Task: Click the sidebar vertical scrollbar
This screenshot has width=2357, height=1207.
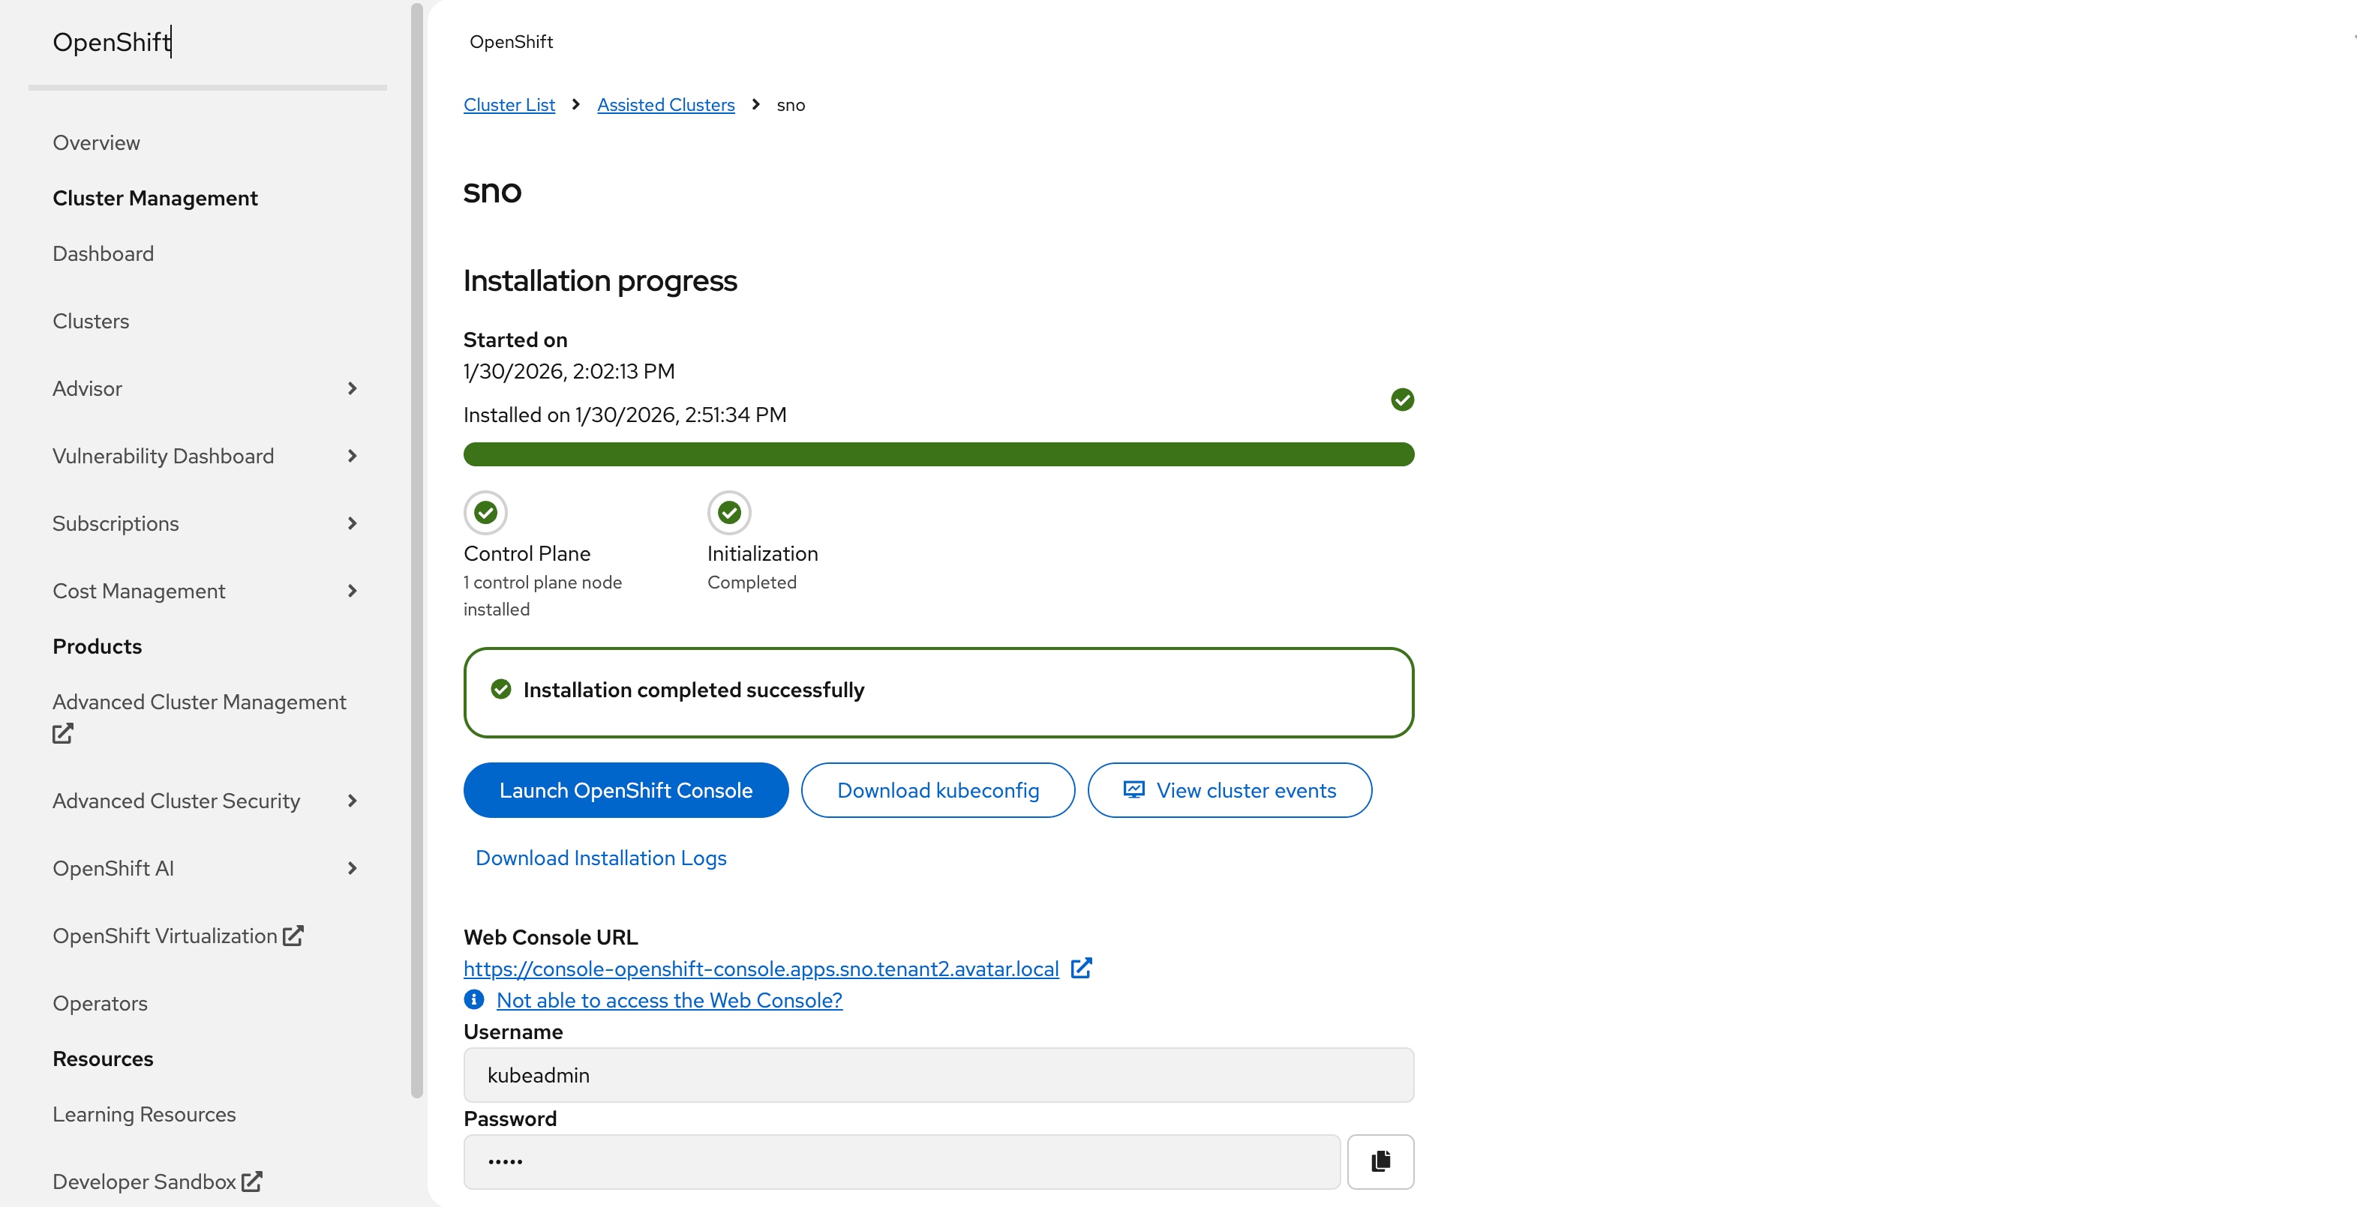Action: [417, 549]
